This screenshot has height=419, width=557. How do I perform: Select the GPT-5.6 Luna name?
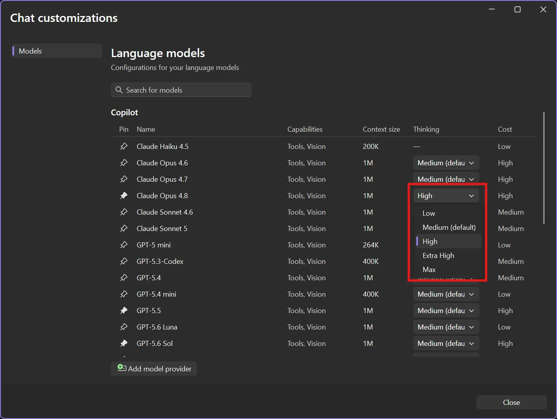click(157, 327)
